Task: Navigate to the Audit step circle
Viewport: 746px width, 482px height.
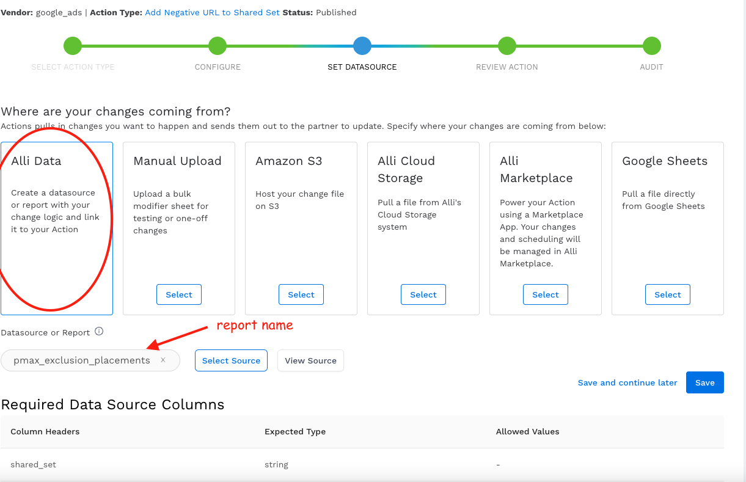Action: [x=651, y=46]
